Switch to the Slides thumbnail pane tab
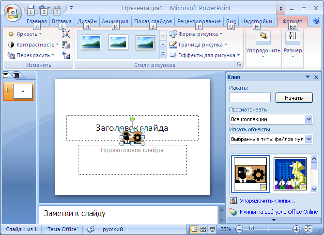 [x=6, y=76]
